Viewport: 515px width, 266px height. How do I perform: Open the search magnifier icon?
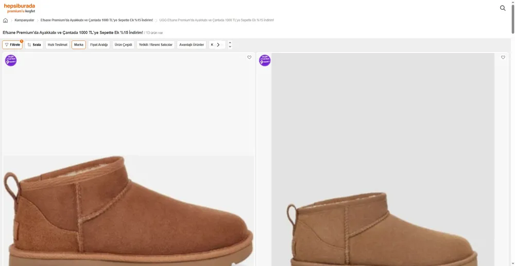[503, 8]
